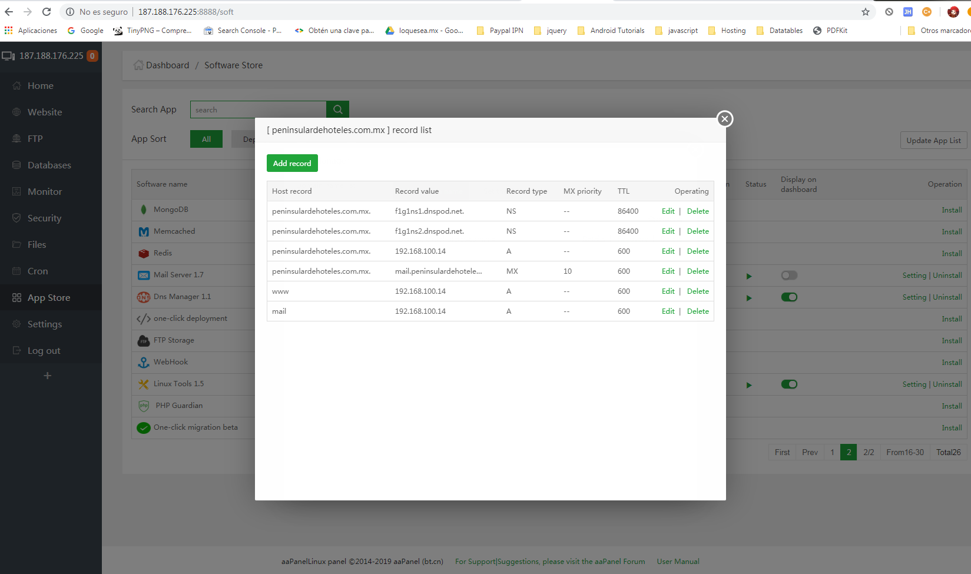Disable Dns Manager dashboard display toggle
This screenshot has height=574, width=971.
(x=789, y=297)
